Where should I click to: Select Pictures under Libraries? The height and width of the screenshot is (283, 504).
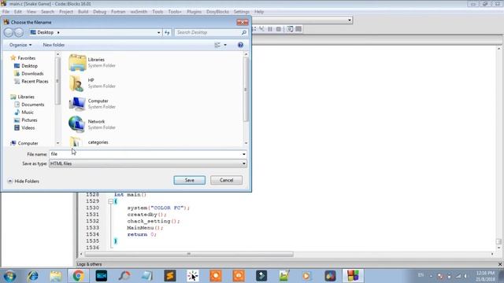click(x=29, y=120)
